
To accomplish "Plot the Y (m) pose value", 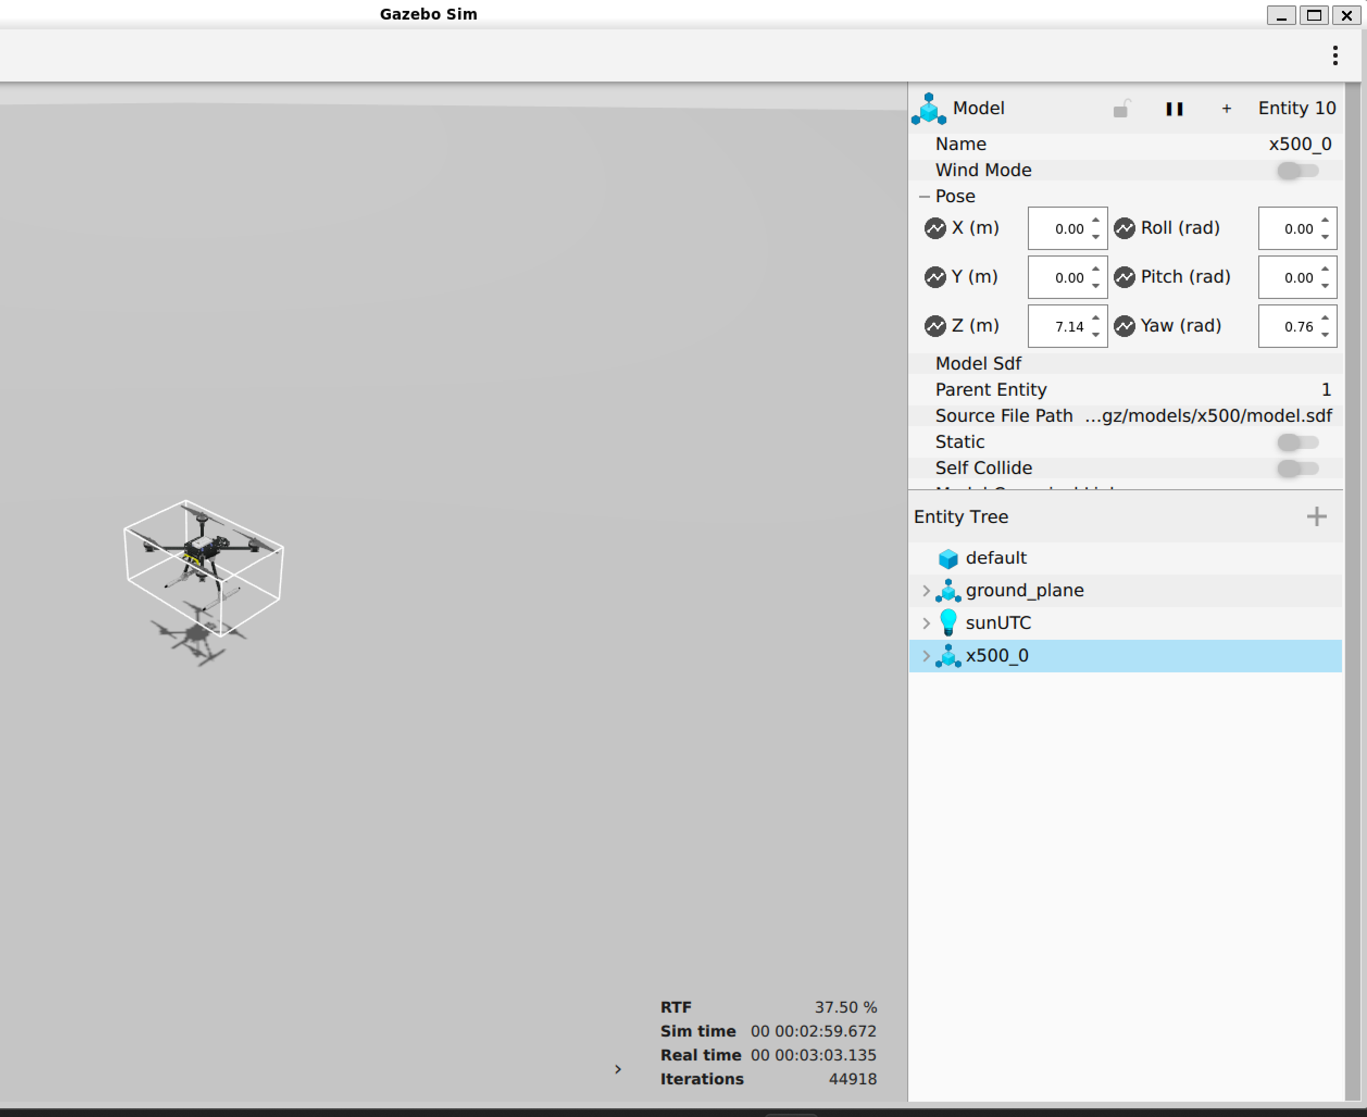I will pos(935,277).
